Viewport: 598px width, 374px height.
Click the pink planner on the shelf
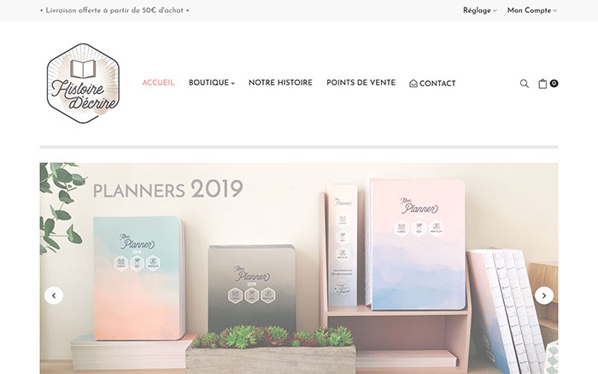point(418,244)
